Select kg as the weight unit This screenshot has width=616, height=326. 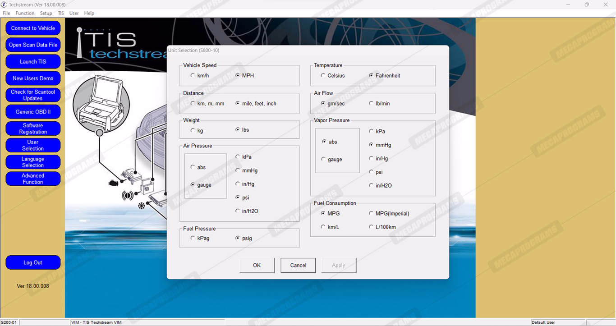[x=193, y=130]
